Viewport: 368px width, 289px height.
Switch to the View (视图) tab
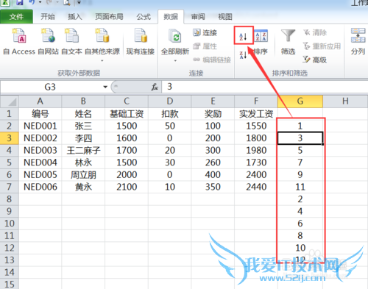point(225,17)
